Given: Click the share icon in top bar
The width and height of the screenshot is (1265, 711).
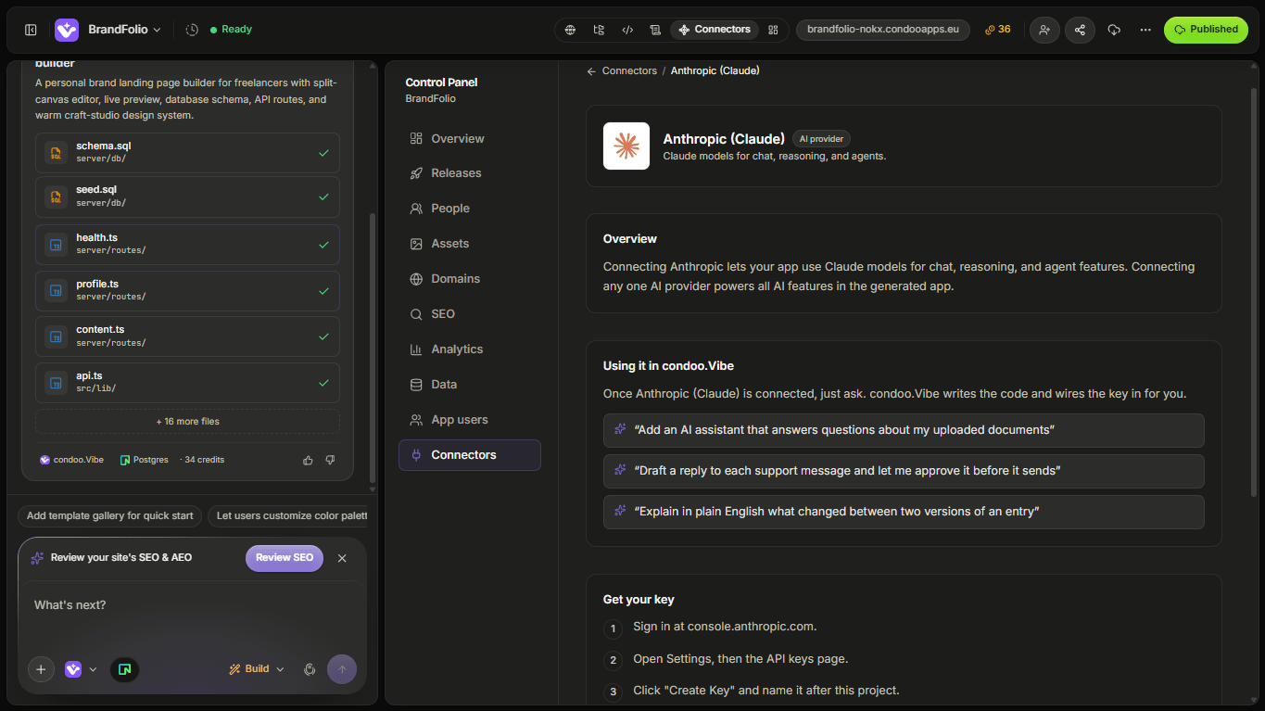Looking at the screenshot, I should pos(1080,30).
